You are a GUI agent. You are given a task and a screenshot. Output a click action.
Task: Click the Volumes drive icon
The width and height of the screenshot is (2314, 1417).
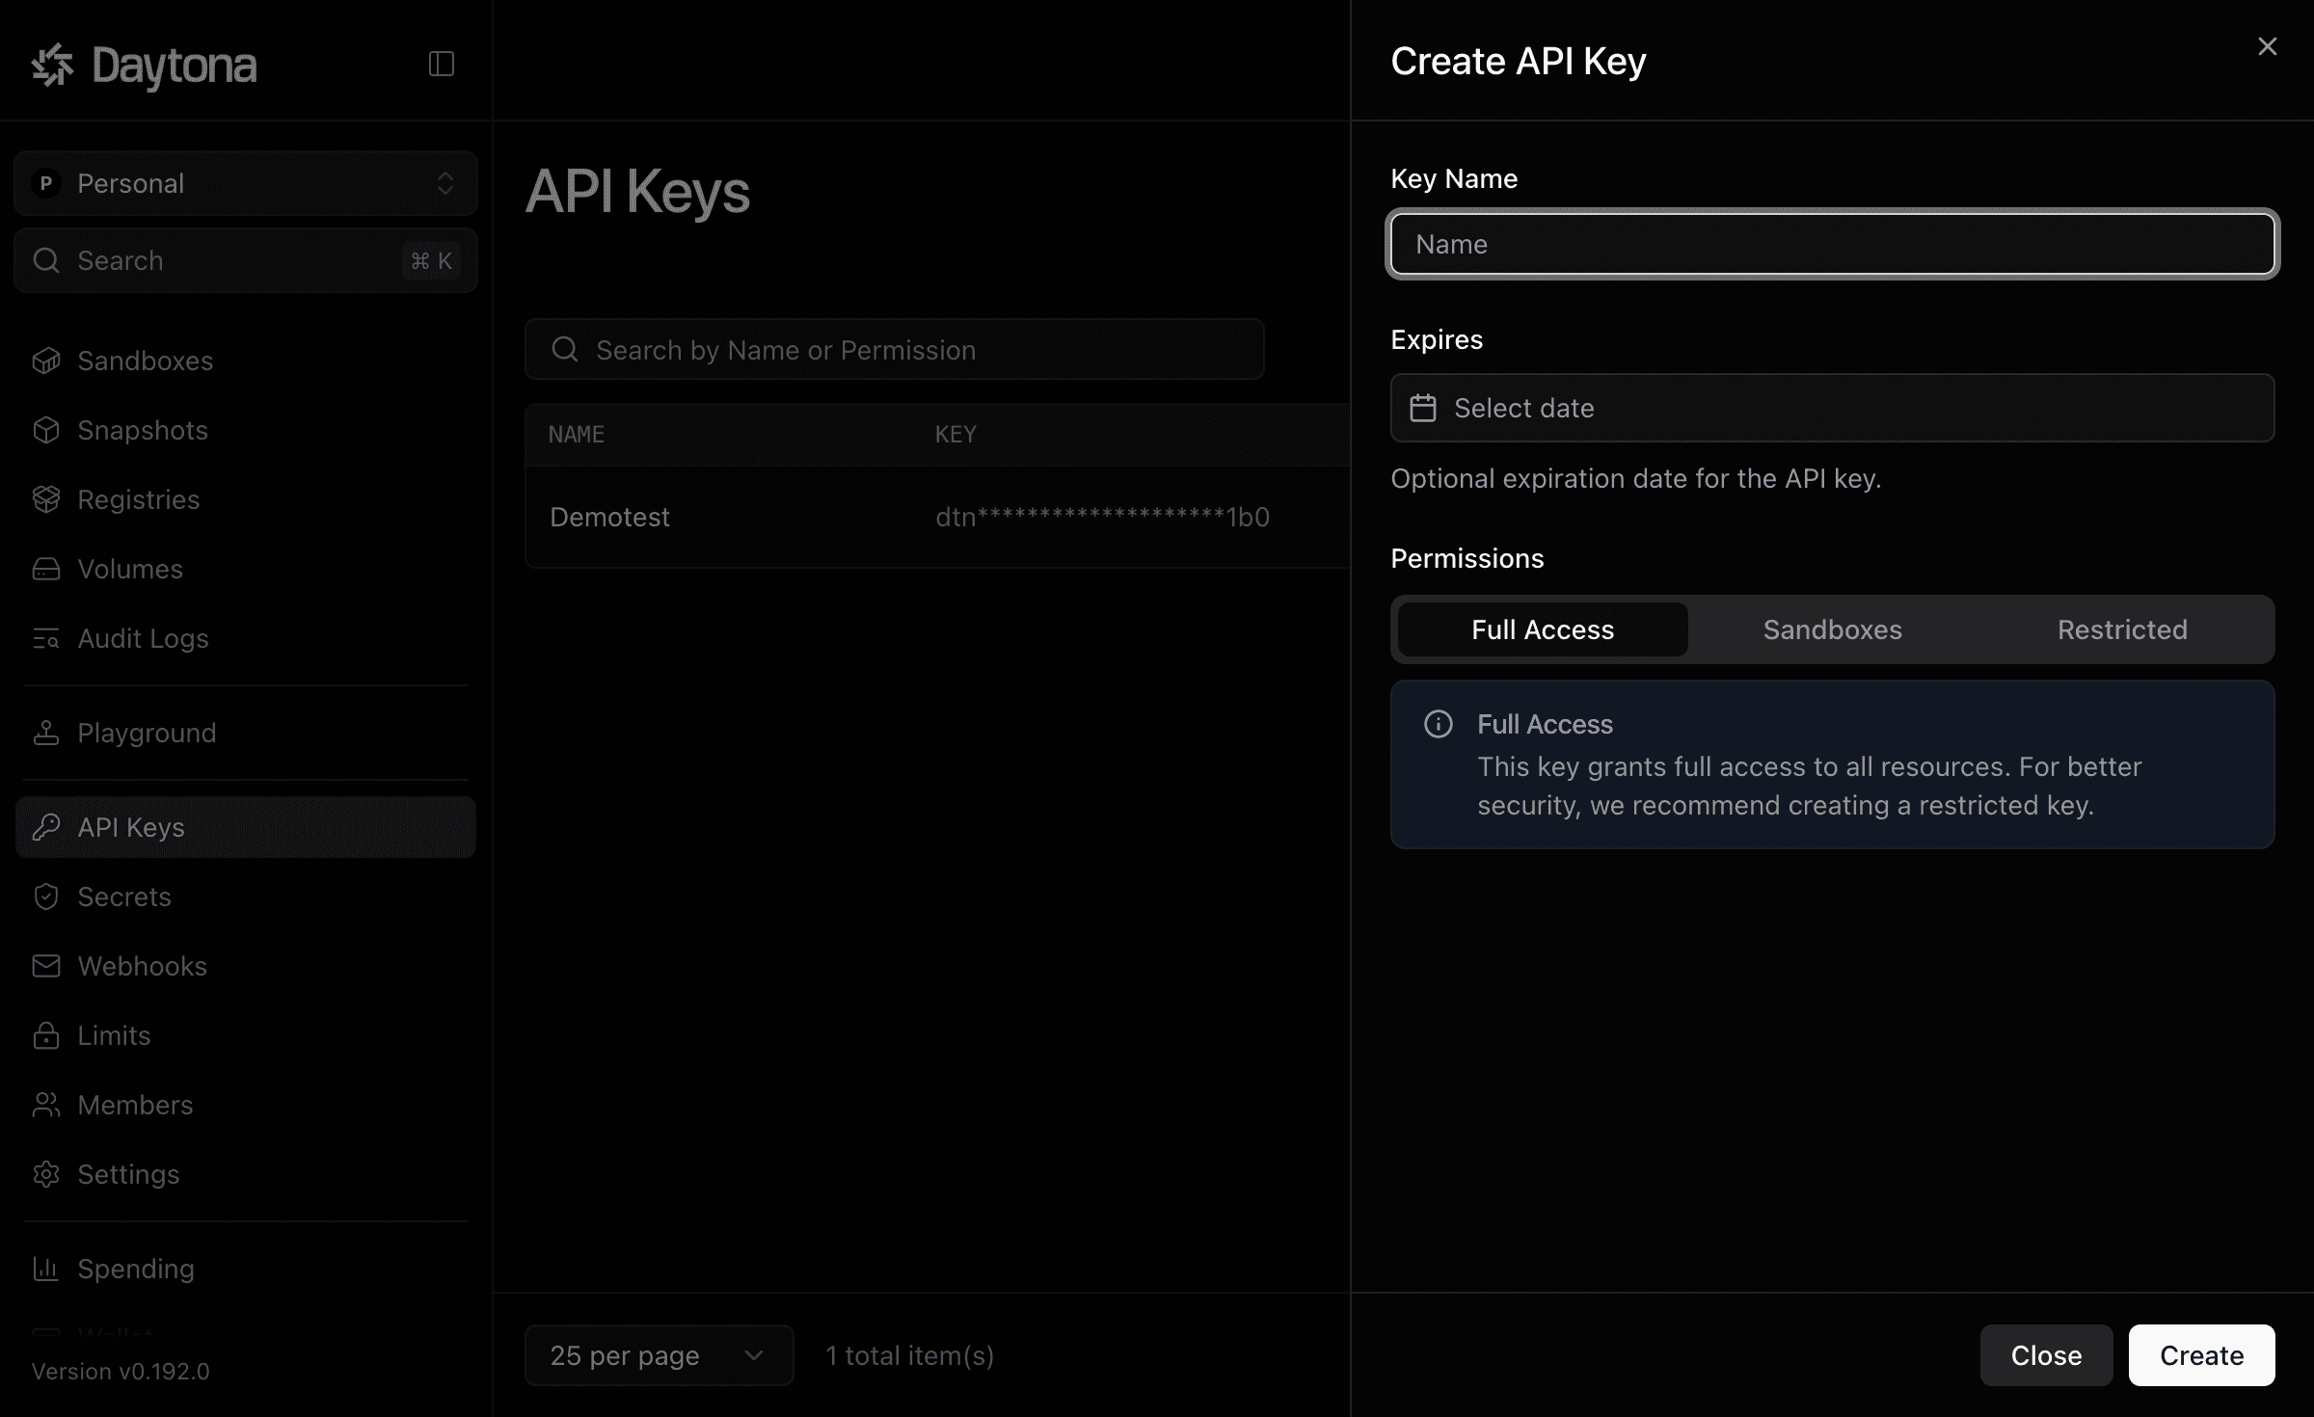pos(46,569)
